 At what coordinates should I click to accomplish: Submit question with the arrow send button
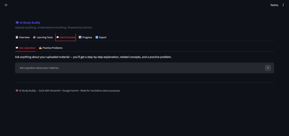tap(268, 68)
